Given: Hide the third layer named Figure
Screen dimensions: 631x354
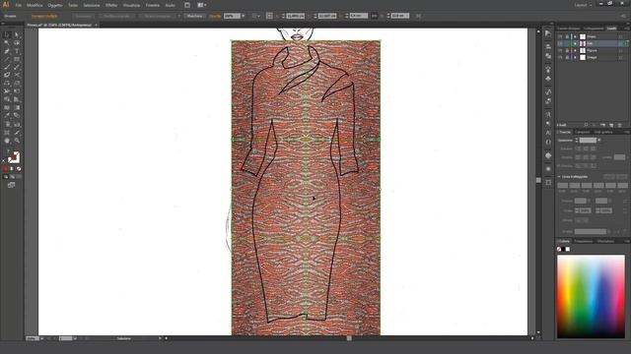Looking at the screenshot, I should tap(560, 50).
